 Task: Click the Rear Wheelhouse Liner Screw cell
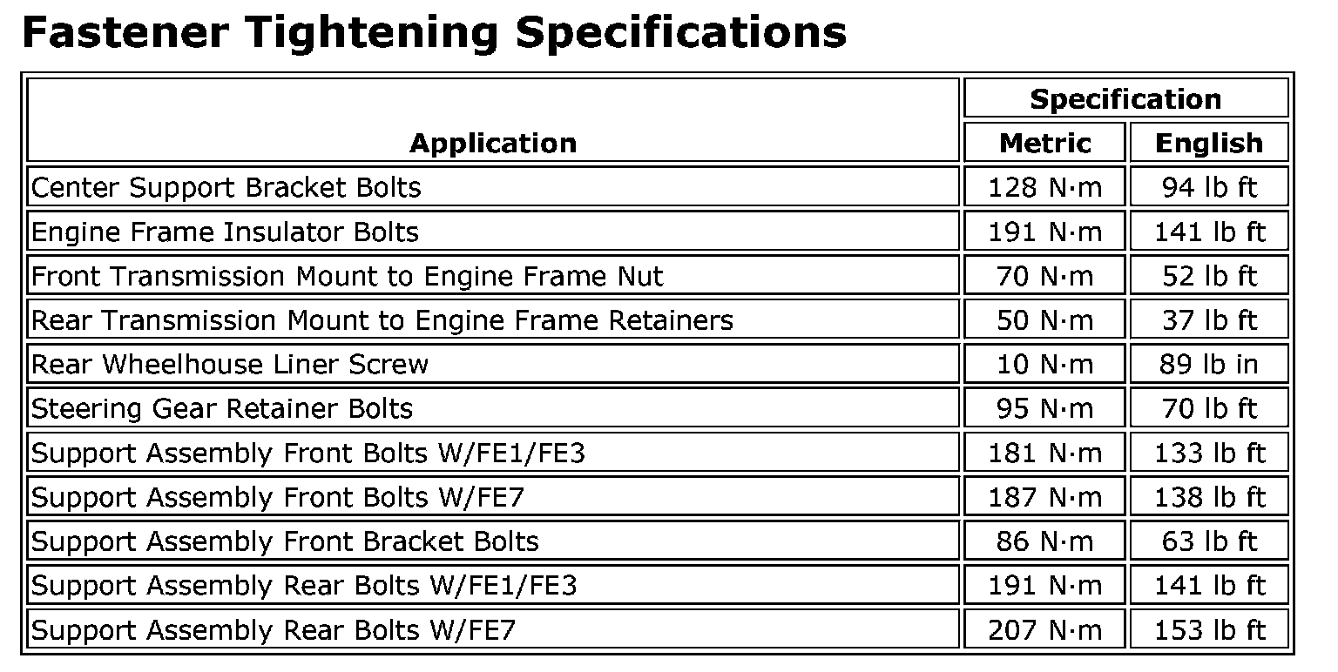tap(230, 364)
